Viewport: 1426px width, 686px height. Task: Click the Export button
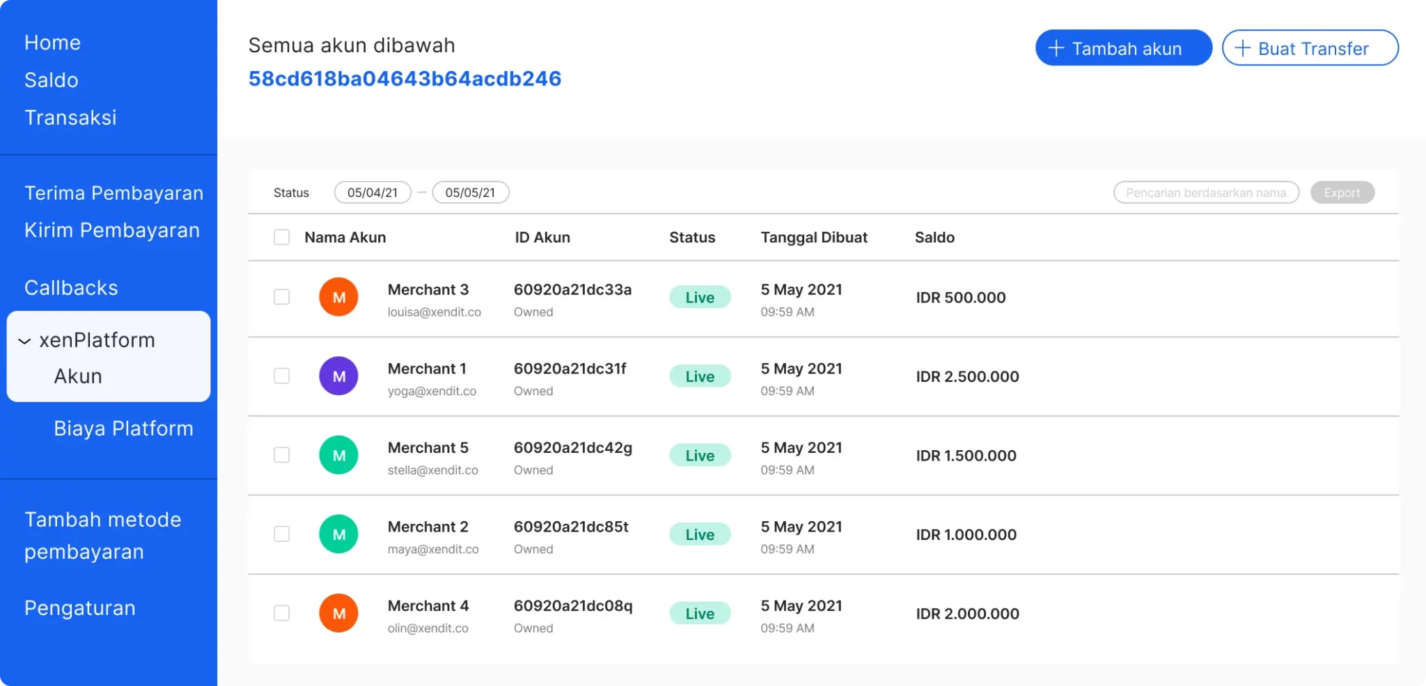click(x=1342, y=192)
